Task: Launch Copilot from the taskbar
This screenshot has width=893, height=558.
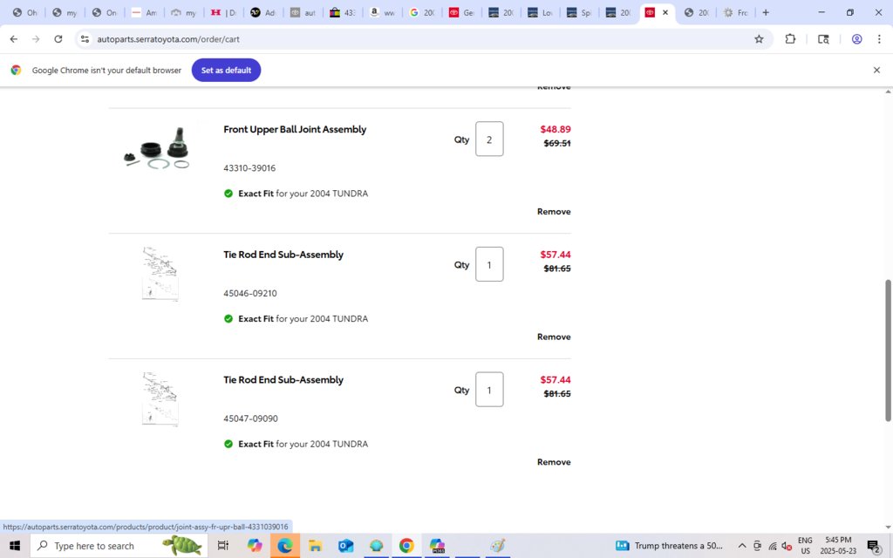Action: (x=254, y=546)
